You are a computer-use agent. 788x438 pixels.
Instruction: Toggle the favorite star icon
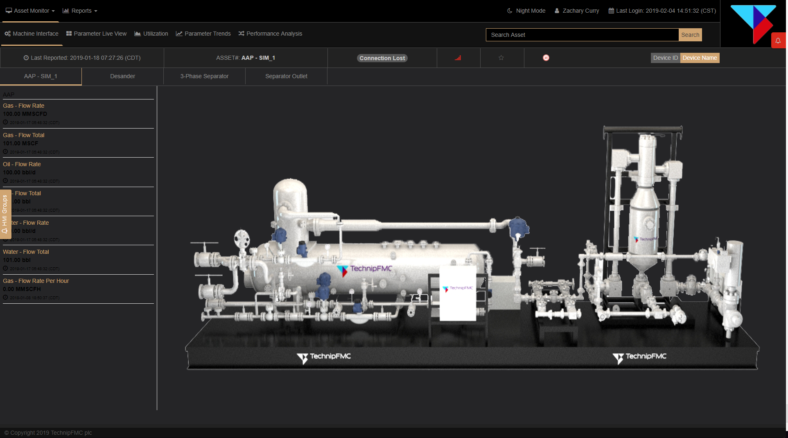(501, 58)
